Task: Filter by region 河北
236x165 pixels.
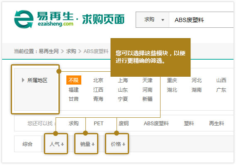Action: point(197,80)
